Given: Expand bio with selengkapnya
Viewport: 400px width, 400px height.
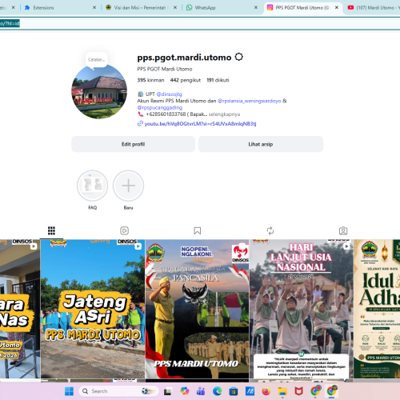Looking at the screenshot, I should [224, 114].
